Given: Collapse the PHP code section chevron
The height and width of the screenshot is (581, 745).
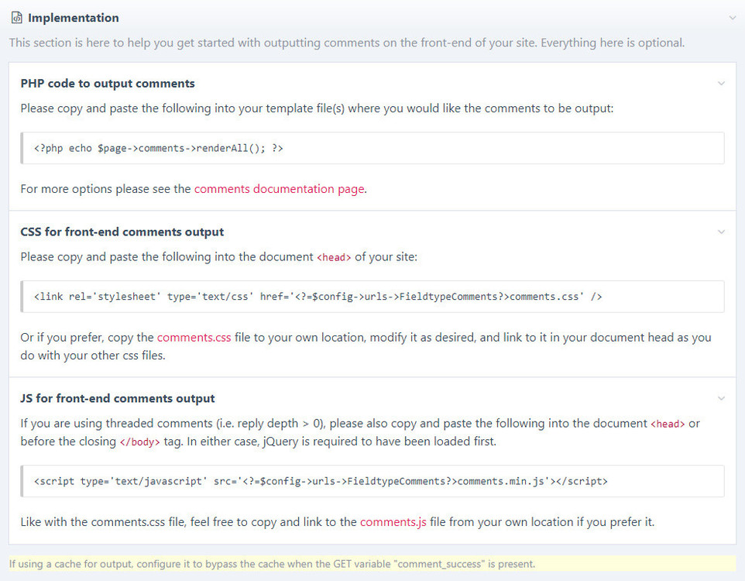Looking at the screenshot, I should [x=721, y=84].
